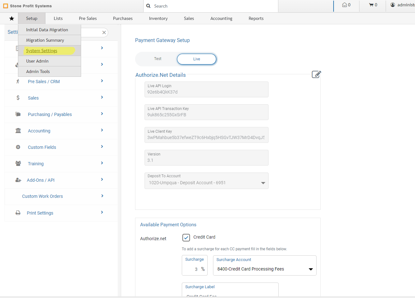Choose System Settings menu entry

pos(50,51)
